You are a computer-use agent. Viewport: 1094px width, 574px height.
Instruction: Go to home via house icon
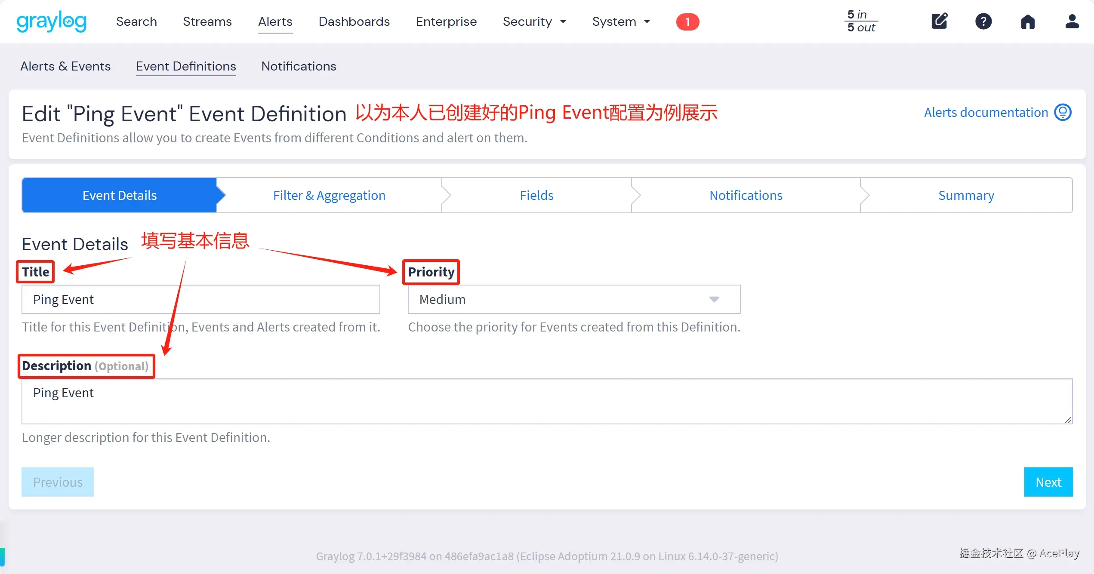coord(1028,21)
